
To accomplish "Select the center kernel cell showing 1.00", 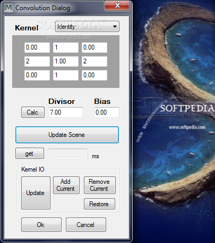I will tap(66, 61).
